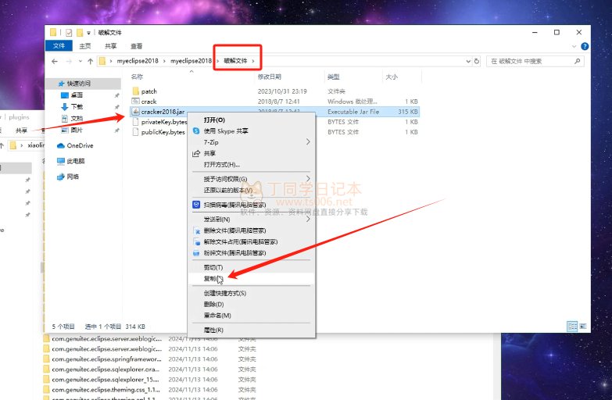The height and width of the screenshot is (400, 612).
Task: Expand the 授予访问权限(G) submenu arrow
Action: click(308, 179)
